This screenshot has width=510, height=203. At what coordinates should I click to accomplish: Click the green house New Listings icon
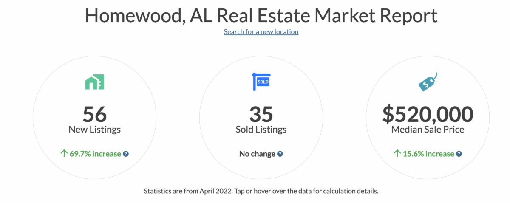(94, 82)
